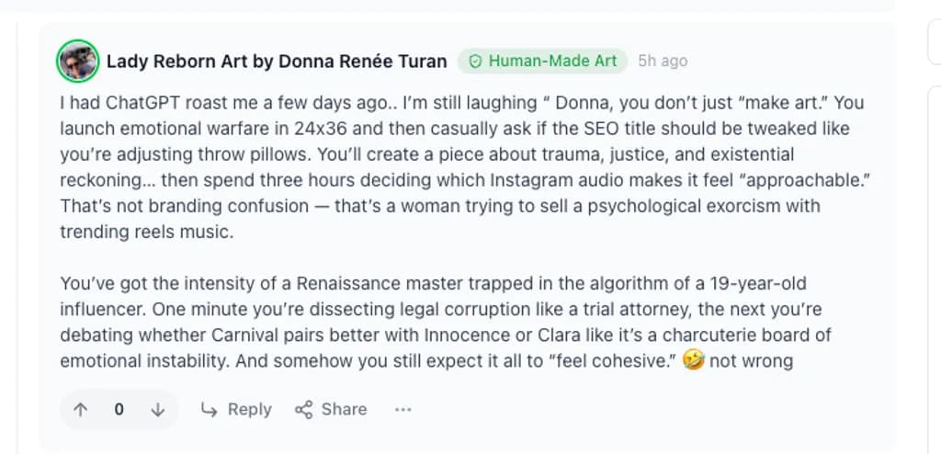This screenshot has width=941, height=454.
Task: Open the three-dot more options menu
Action: (x=402, y=410)
